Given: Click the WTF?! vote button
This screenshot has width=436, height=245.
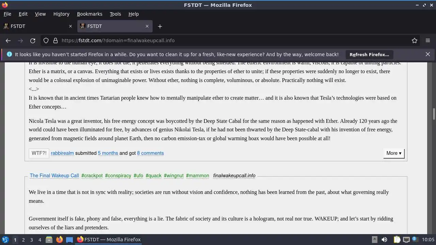Looking at the screenshot, I should click(39, 153).
